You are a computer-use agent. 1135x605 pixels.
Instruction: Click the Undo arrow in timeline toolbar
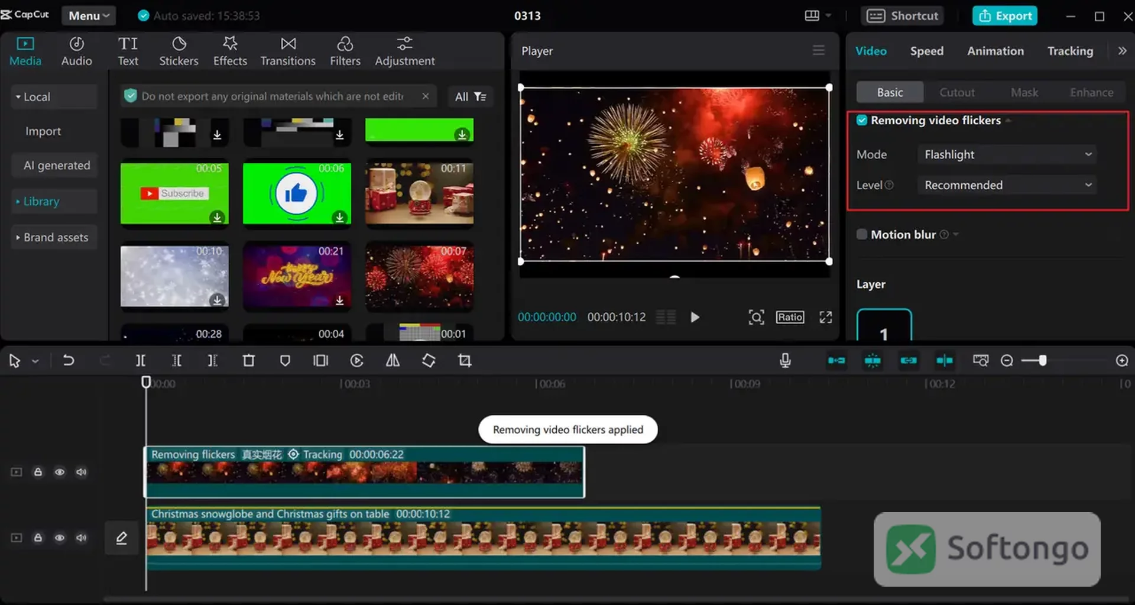point(68,360)
